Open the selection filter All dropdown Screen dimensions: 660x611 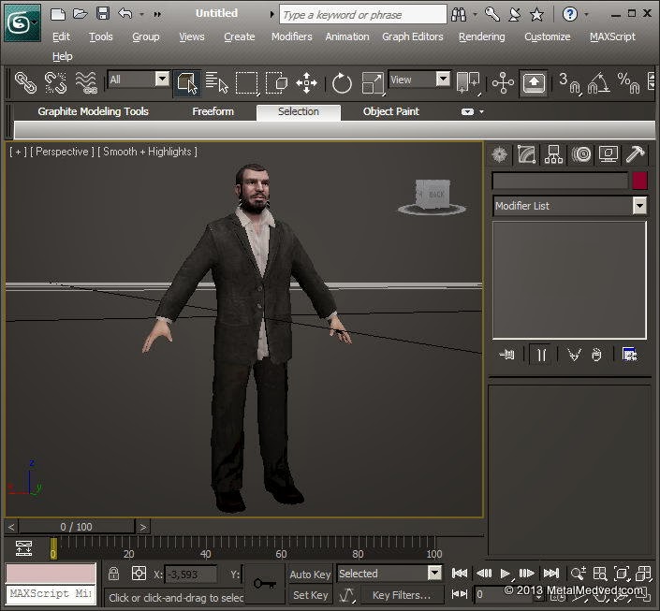tap(161, 80)
